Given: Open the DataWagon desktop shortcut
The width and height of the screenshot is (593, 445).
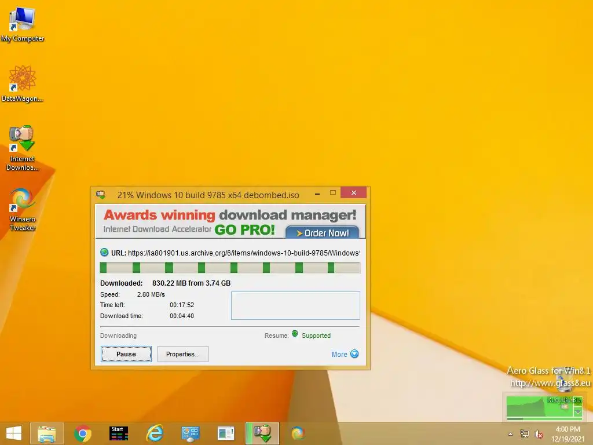Looking at the screenshot, I should coord(23,83).
